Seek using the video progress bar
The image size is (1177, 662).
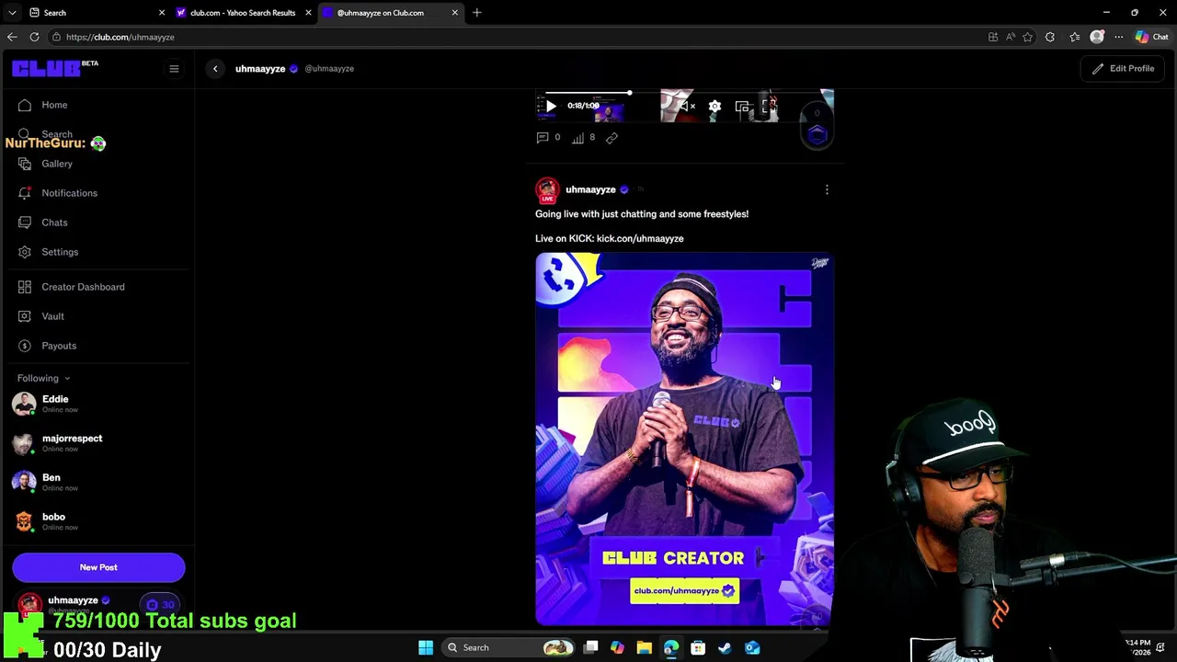[x=685, y=93]
